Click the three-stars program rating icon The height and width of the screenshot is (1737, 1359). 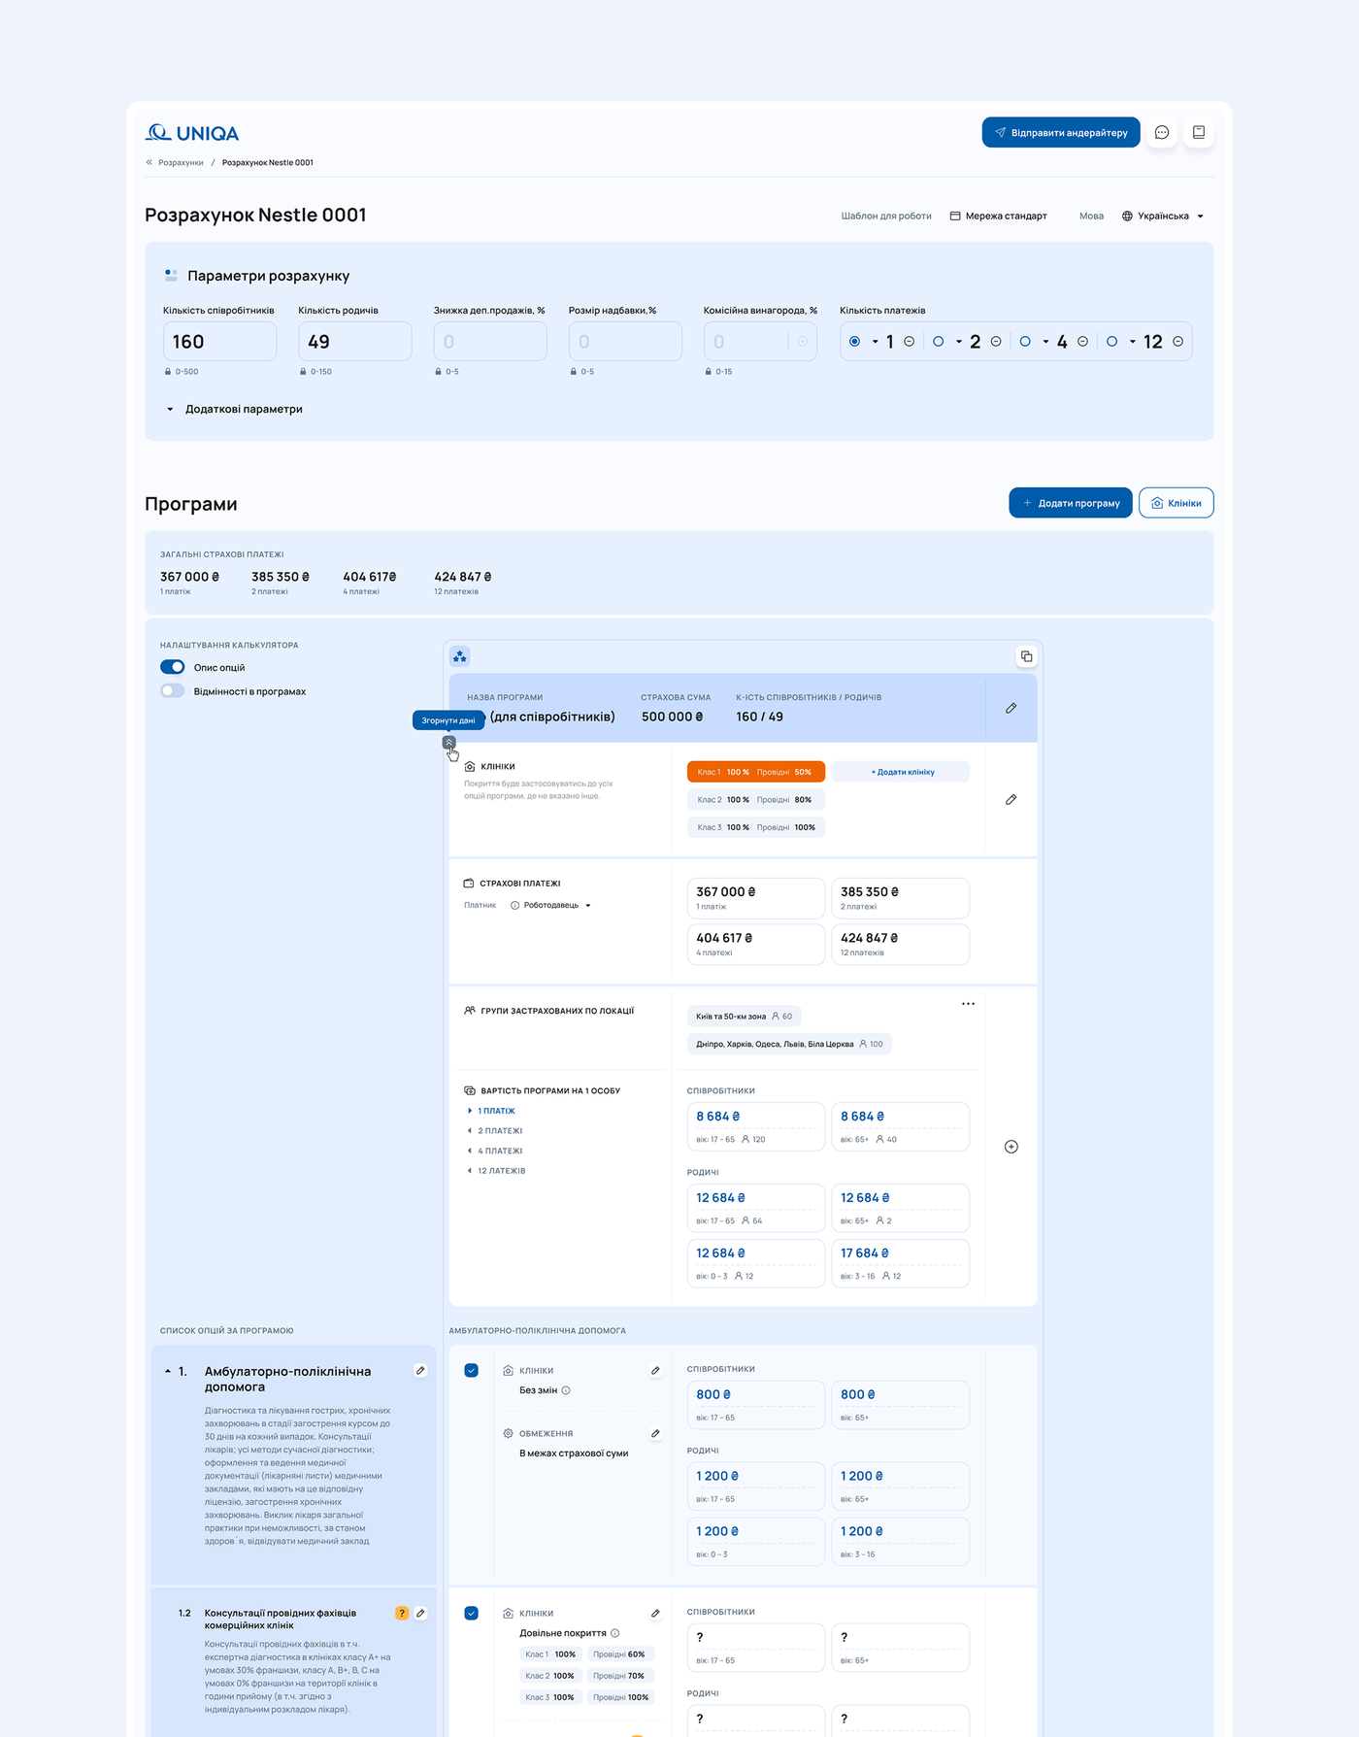[460, 657]
